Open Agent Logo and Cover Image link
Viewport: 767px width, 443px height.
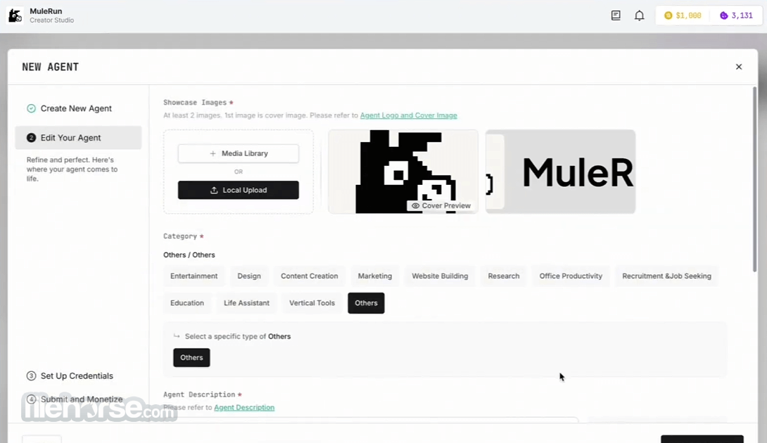coord(408,115)
